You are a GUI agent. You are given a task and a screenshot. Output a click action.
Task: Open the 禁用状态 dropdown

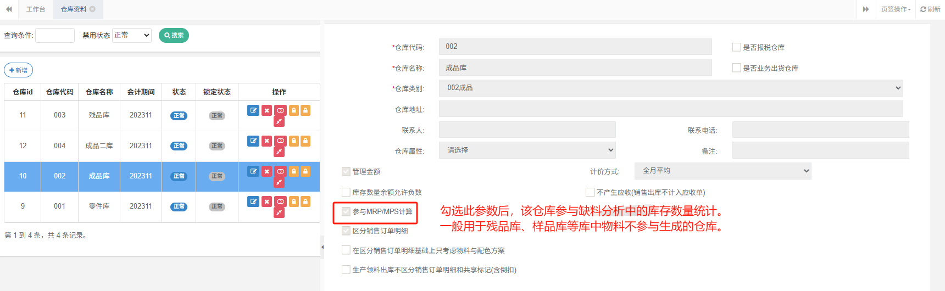coord(132,35)
